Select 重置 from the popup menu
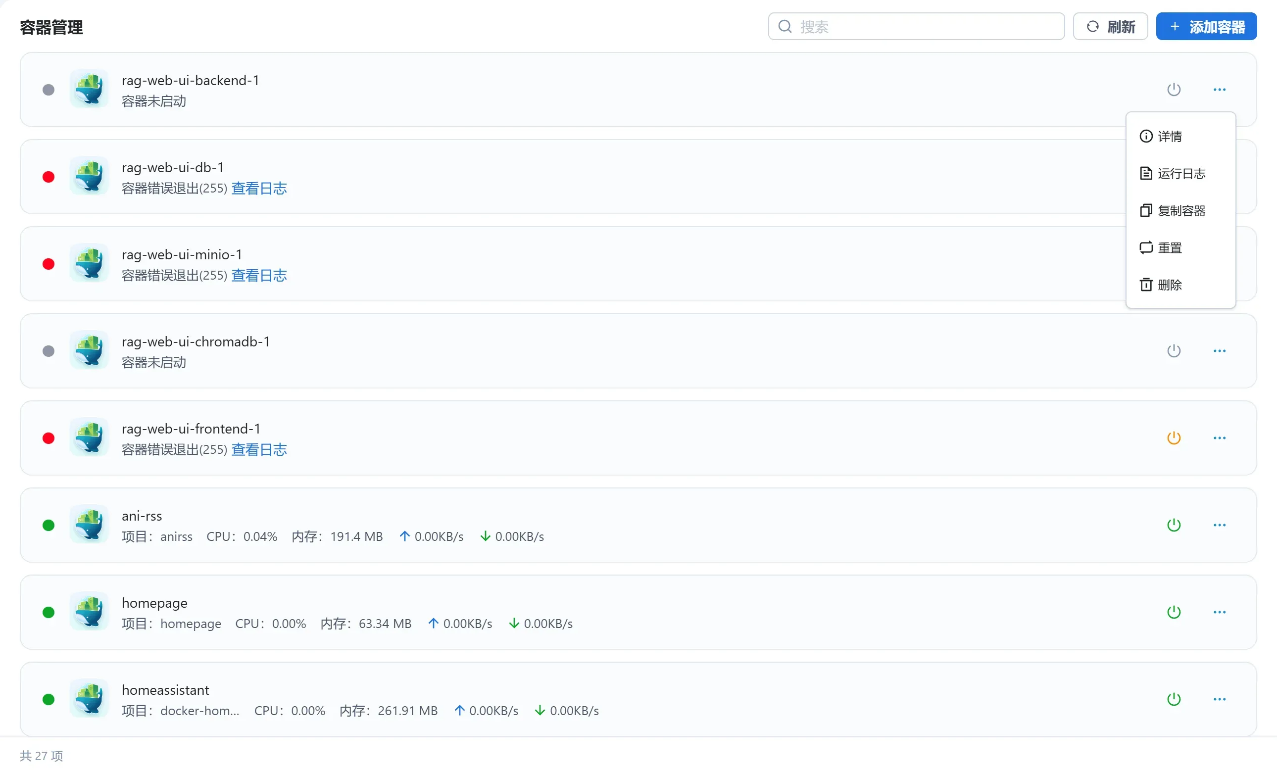 point(1169,248)
